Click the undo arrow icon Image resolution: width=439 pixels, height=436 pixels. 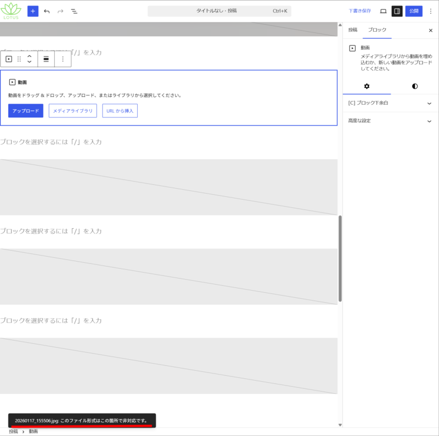[x=47, y=11]
